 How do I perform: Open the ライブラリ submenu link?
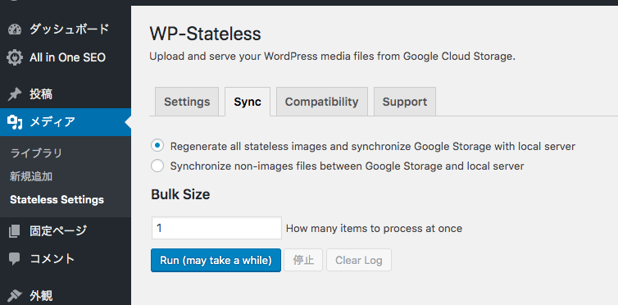click(x=36, y=153)
